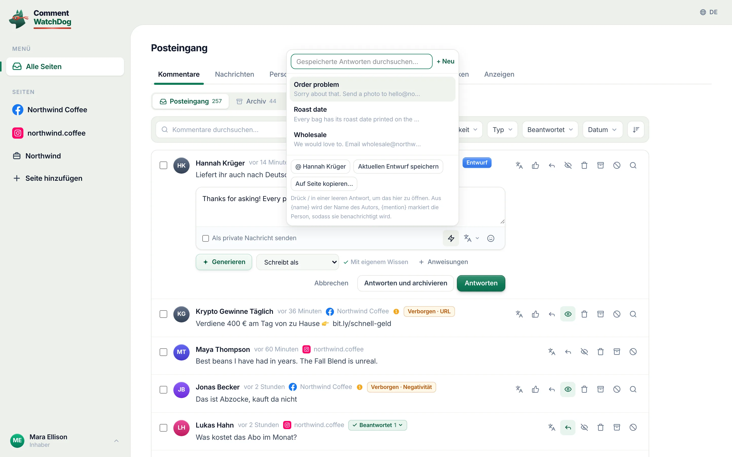This screenshot has height=457, width=732.
Task: Open the Typ filter dropdown
Action: pyautogui.click(x=502, y=130)
